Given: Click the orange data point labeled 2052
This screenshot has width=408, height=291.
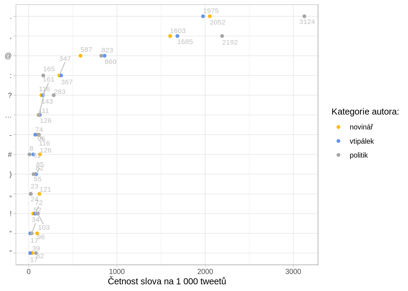Looking at the screenshot, I should pyautogui.click(x=210, y=16).
